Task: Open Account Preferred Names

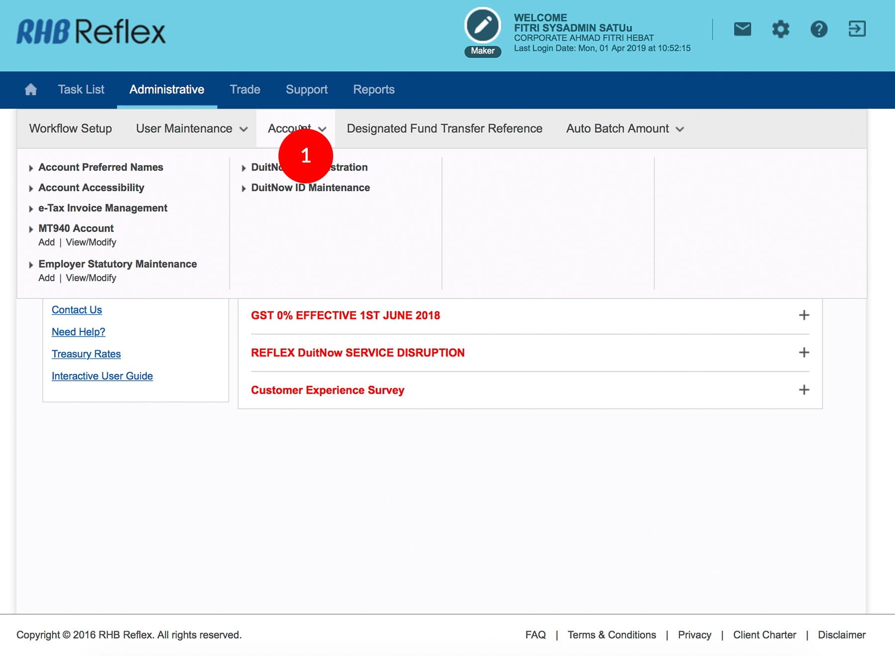Action: [100, 167]
